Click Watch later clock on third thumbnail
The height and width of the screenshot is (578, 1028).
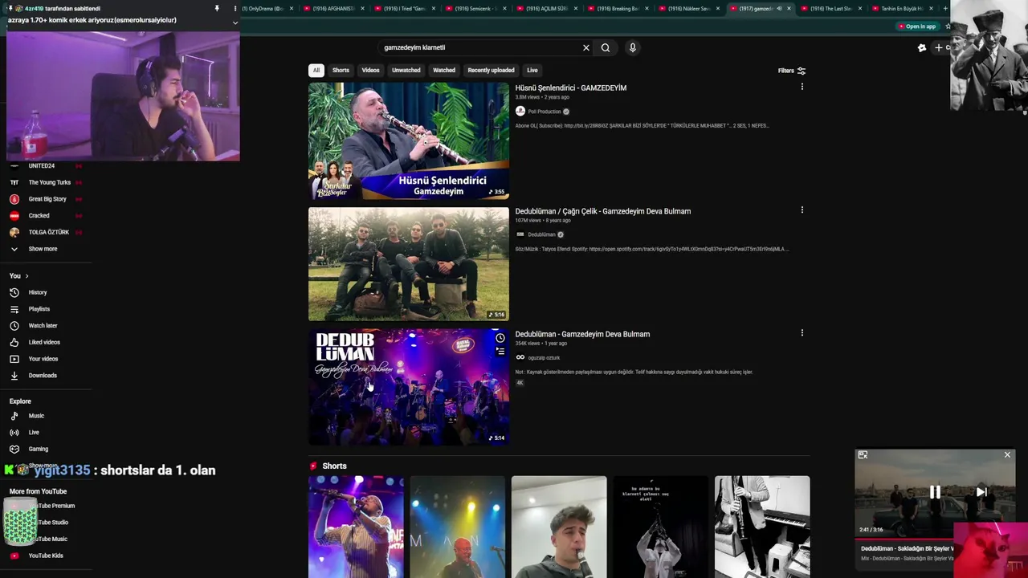[500, 338]
